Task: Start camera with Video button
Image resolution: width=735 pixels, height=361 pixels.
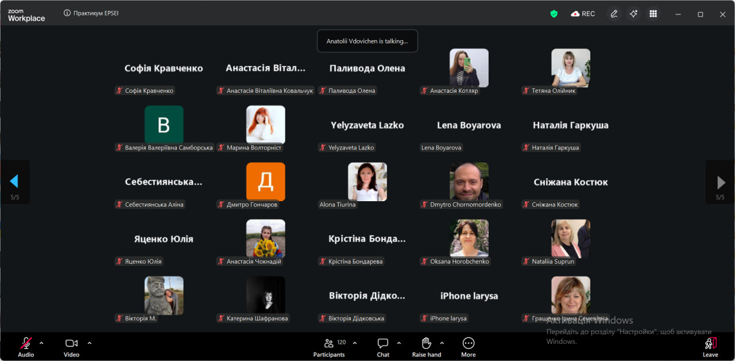Action: [x=71, y=347]
